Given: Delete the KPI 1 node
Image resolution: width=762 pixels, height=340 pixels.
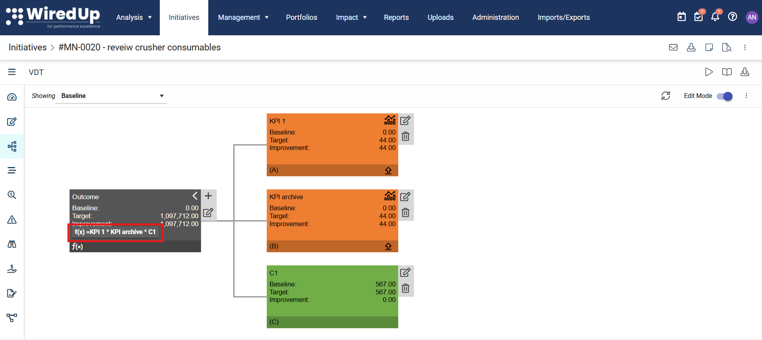Looking at the screenshot, I should [x=405, y=136].
